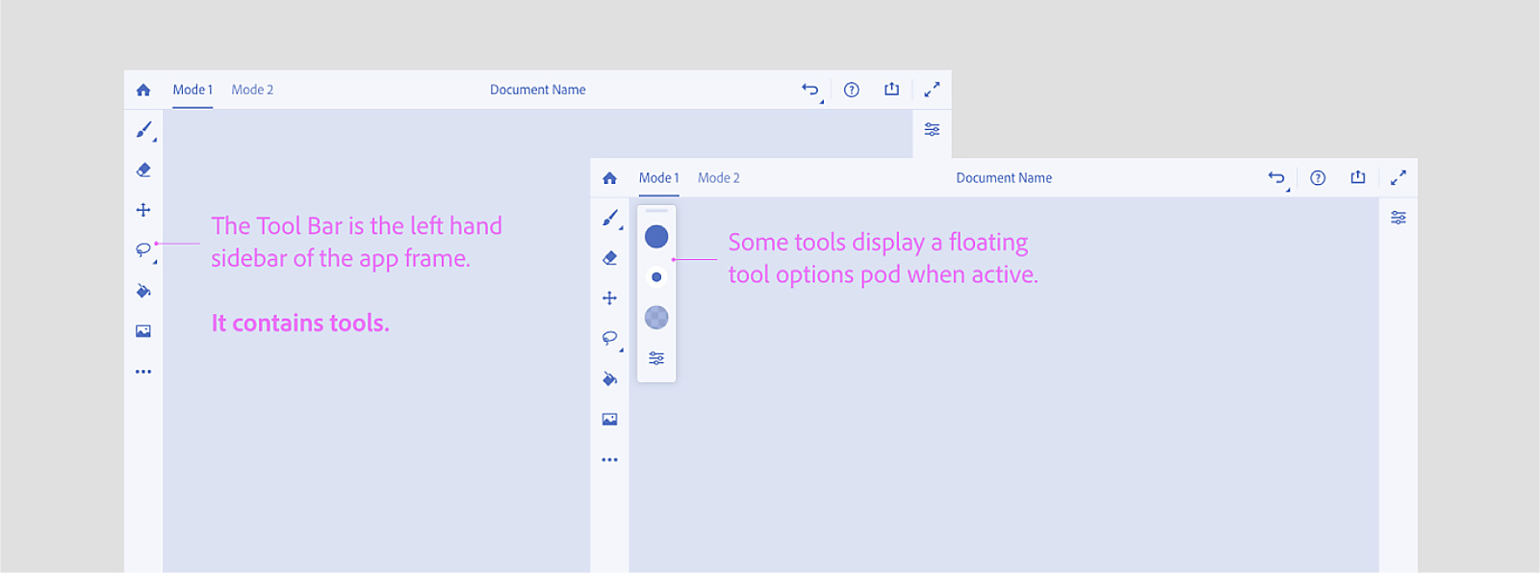Click the Fullscreen arrows in the back window
The image size is (1540, 573).
932,90
